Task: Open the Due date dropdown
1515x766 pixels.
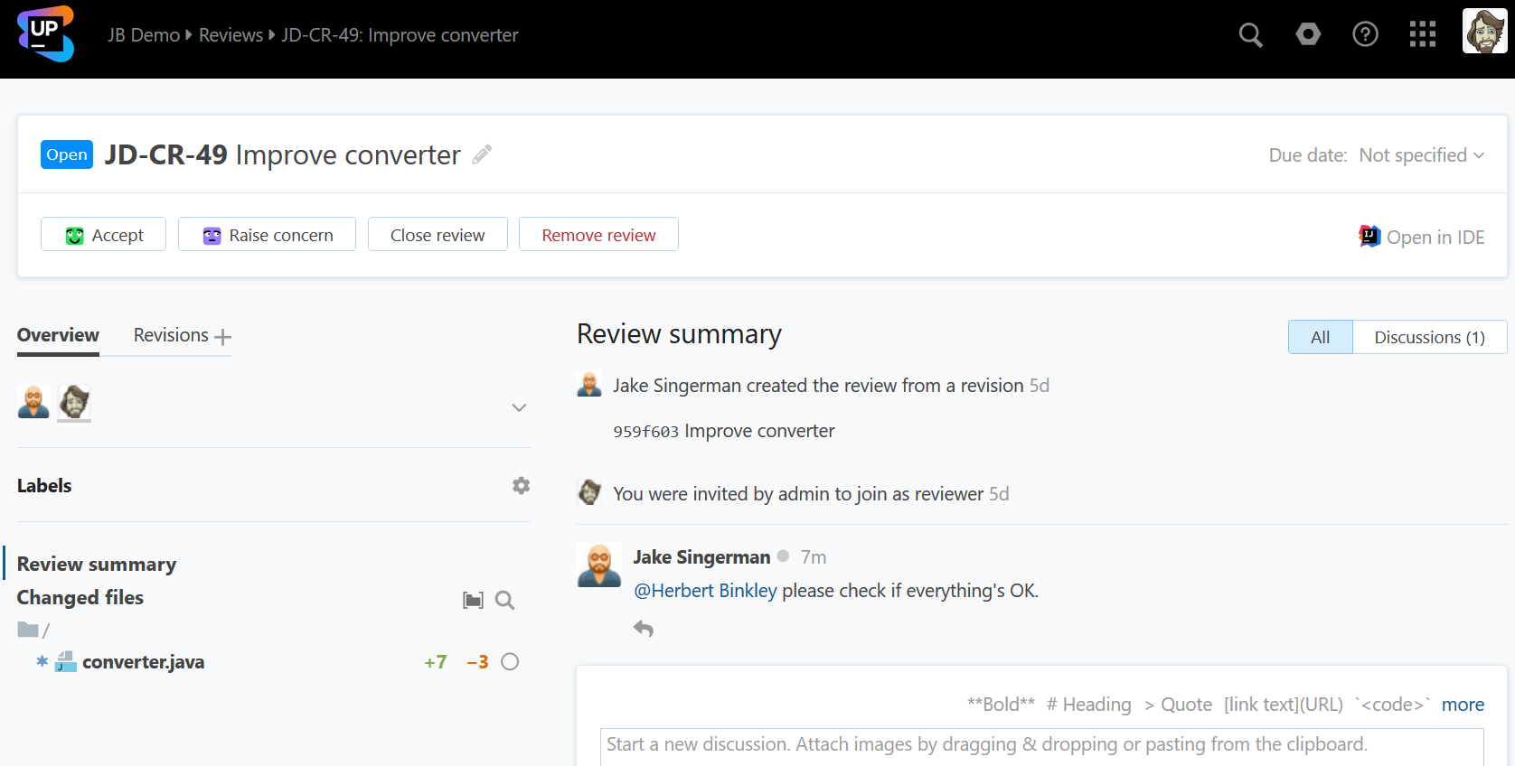Action: click(1421, 155)
